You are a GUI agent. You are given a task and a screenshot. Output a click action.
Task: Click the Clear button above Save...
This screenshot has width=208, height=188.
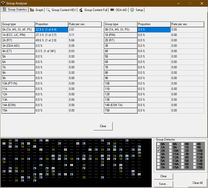coord(163,176)
